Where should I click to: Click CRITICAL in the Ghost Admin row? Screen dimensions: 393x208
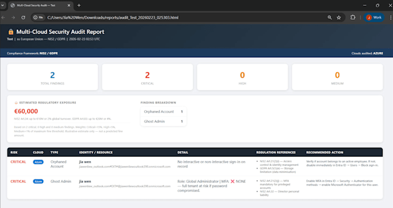point(18,181)
